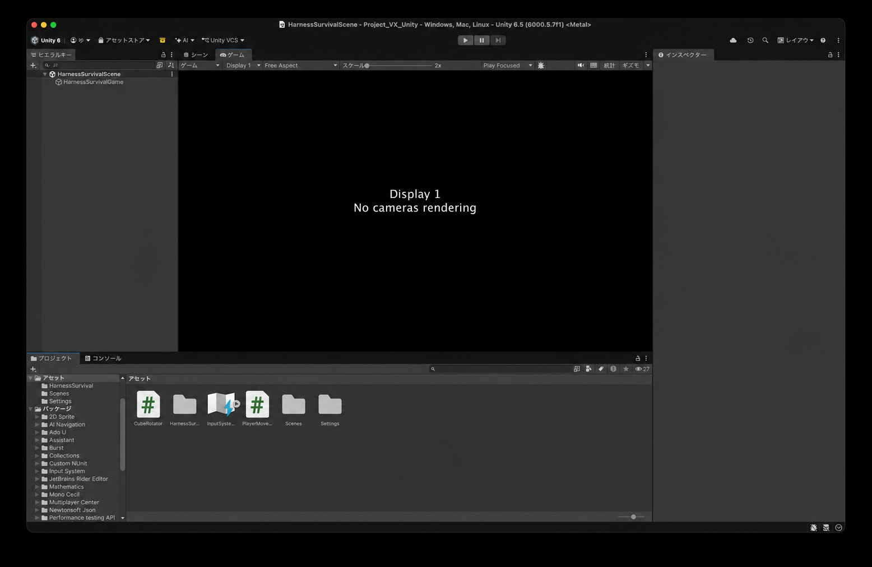This screenshot has width=872, height=567.
Task: Toggle the favorites star icon in Project window
Action: click(626, 369)
